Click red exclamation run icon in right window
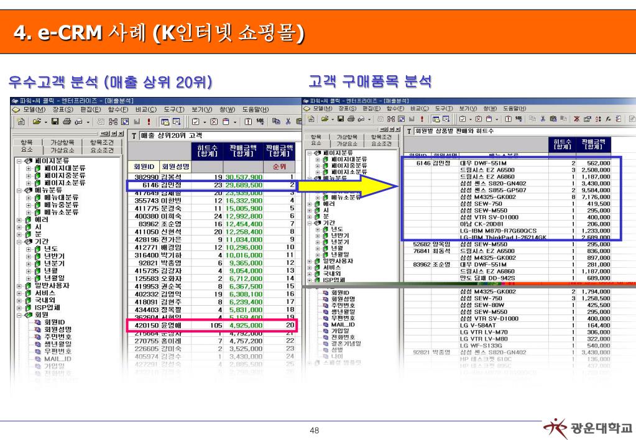This screenshot has width=636, height=440. click(x=422, y=119)
